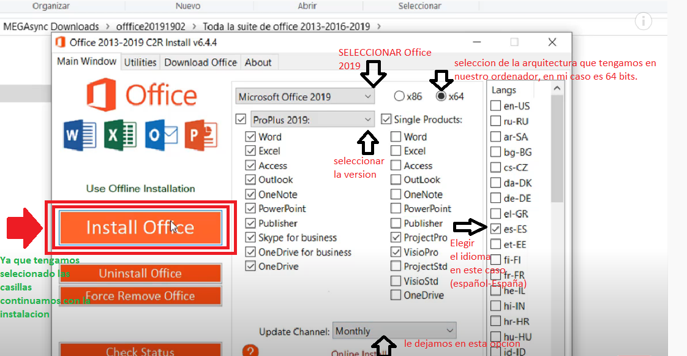687x356 pixels.
Task: Click the Outlook icon under Office logo
Action: [x=162, y=135]
